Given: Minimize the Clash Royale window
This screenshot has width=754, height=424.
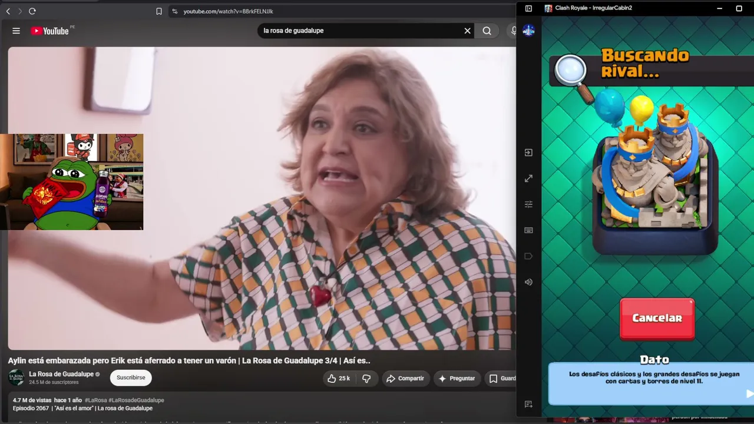Looking at the screenshot, I should [719, 8].
